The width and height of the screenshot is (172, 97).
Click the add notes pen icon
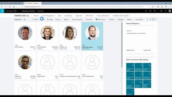tap(162, 7)
